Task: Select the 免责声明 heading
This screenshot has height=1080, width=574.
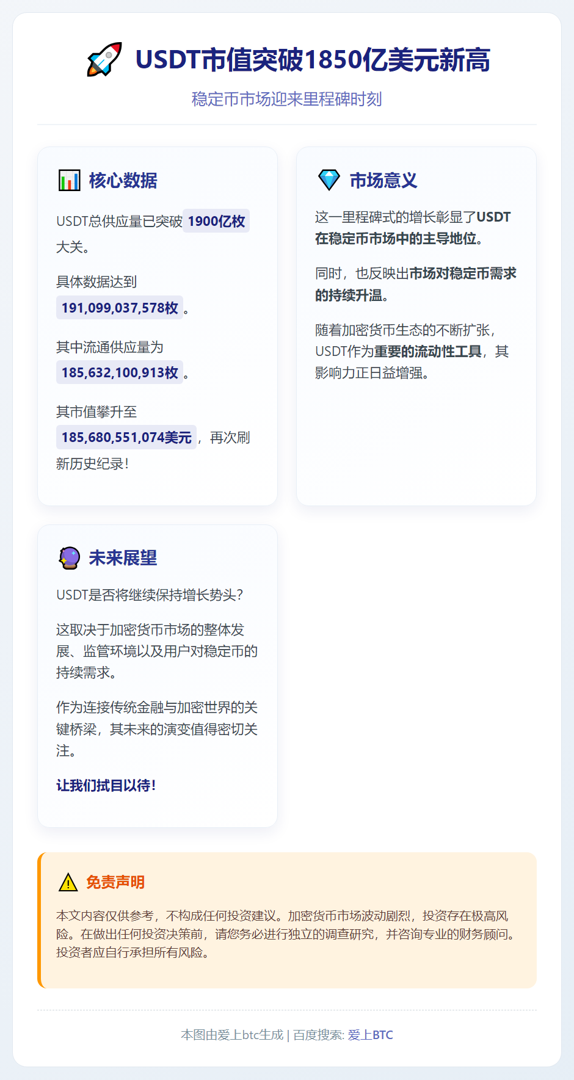Action: [x=115, y=882]
